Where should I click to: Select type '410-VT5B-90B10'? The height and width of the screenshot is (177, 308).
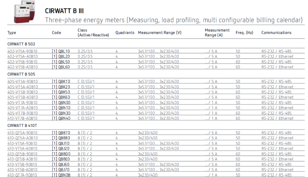click(x=22, y=164)
